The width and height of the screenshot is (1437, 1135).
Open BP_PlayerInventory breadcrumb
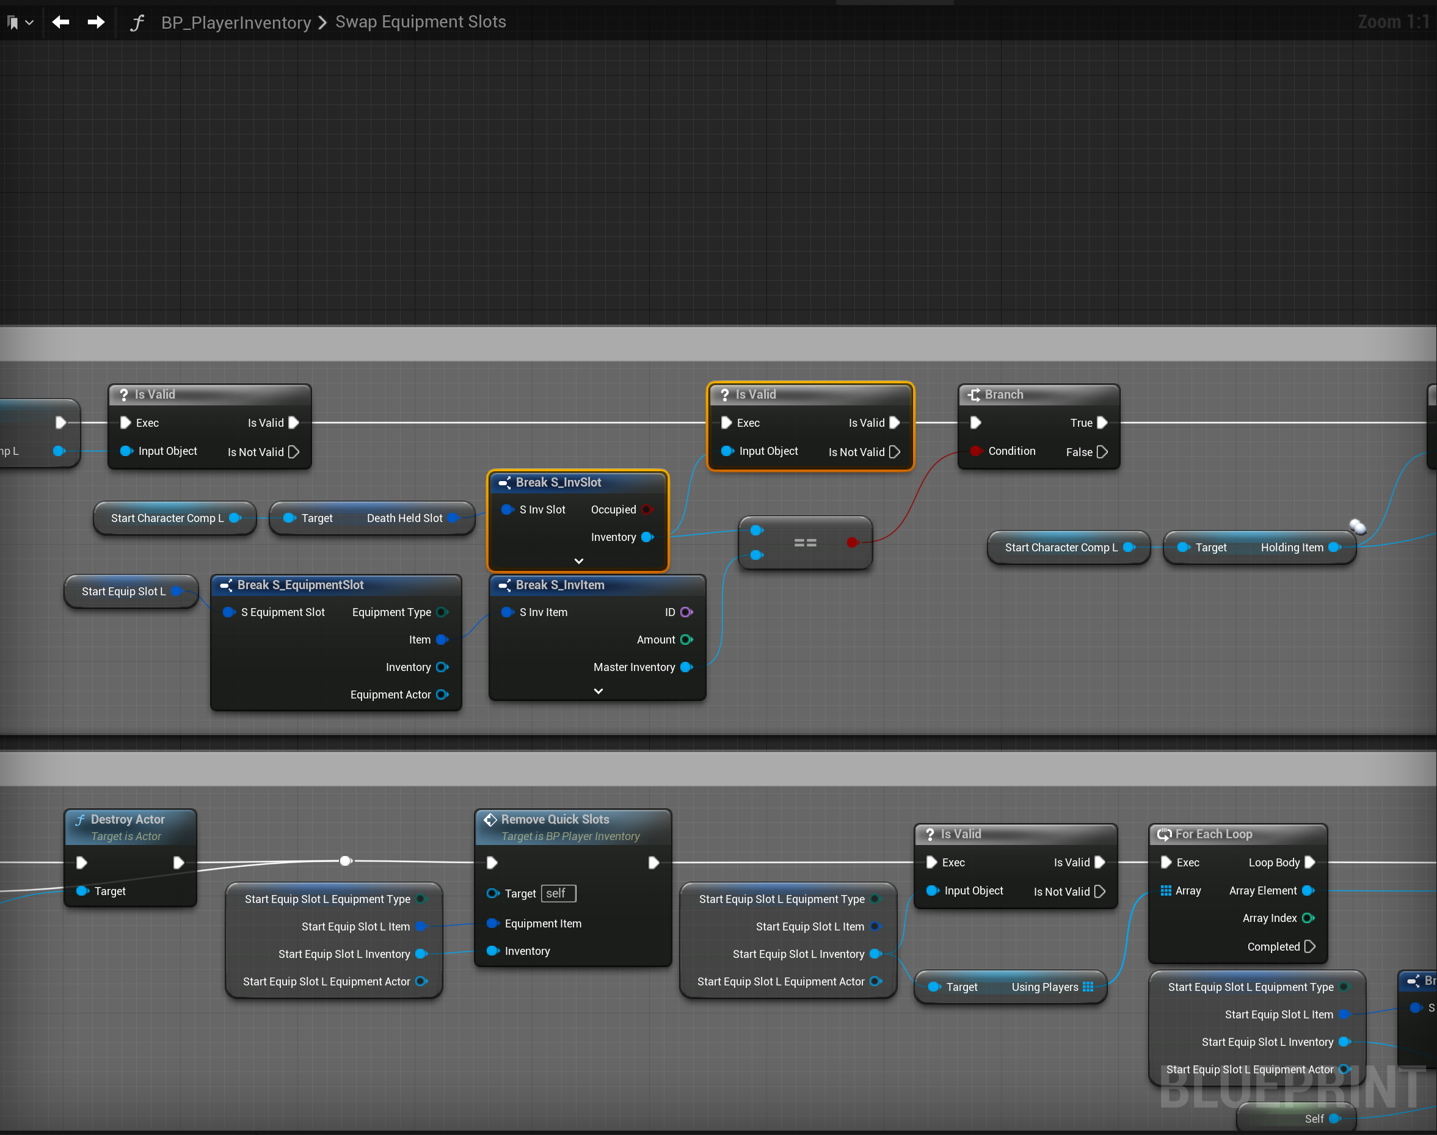(236, 23)
